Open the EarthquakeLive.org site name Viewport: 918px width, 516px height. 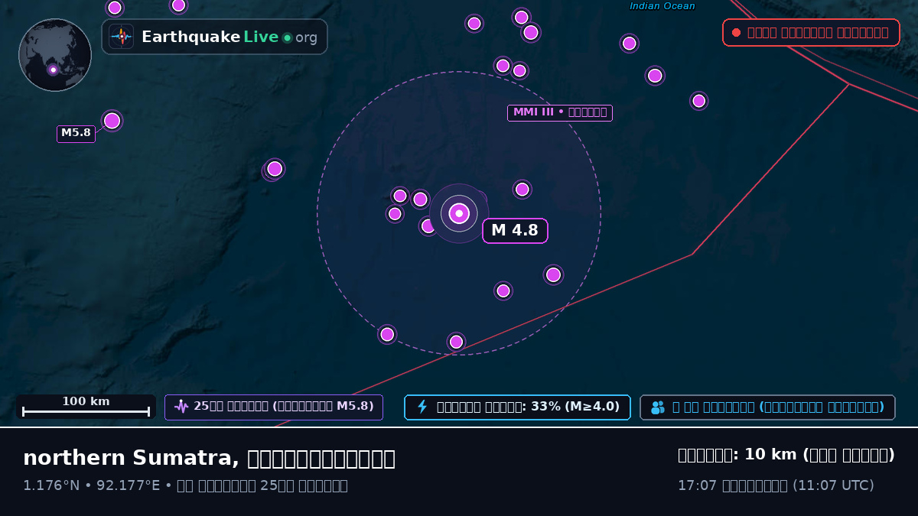(229, 37)
